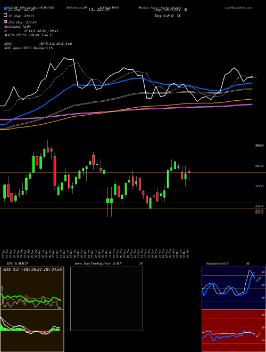Click the blue 20 Day legend swatch
The height and width of the screenshot is (352, 266).
pyautogui.click(x=5, y=9)
